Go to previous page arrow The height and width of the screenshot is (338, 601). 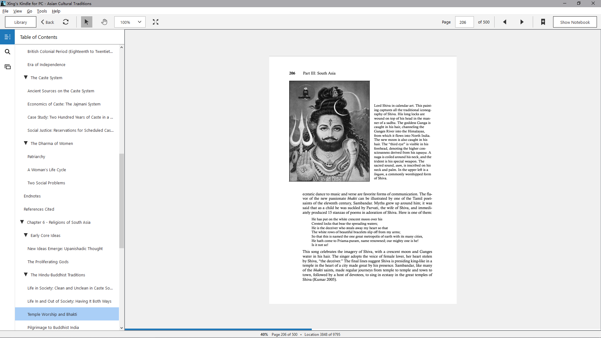pyautogui.click(x=505, y=22)
